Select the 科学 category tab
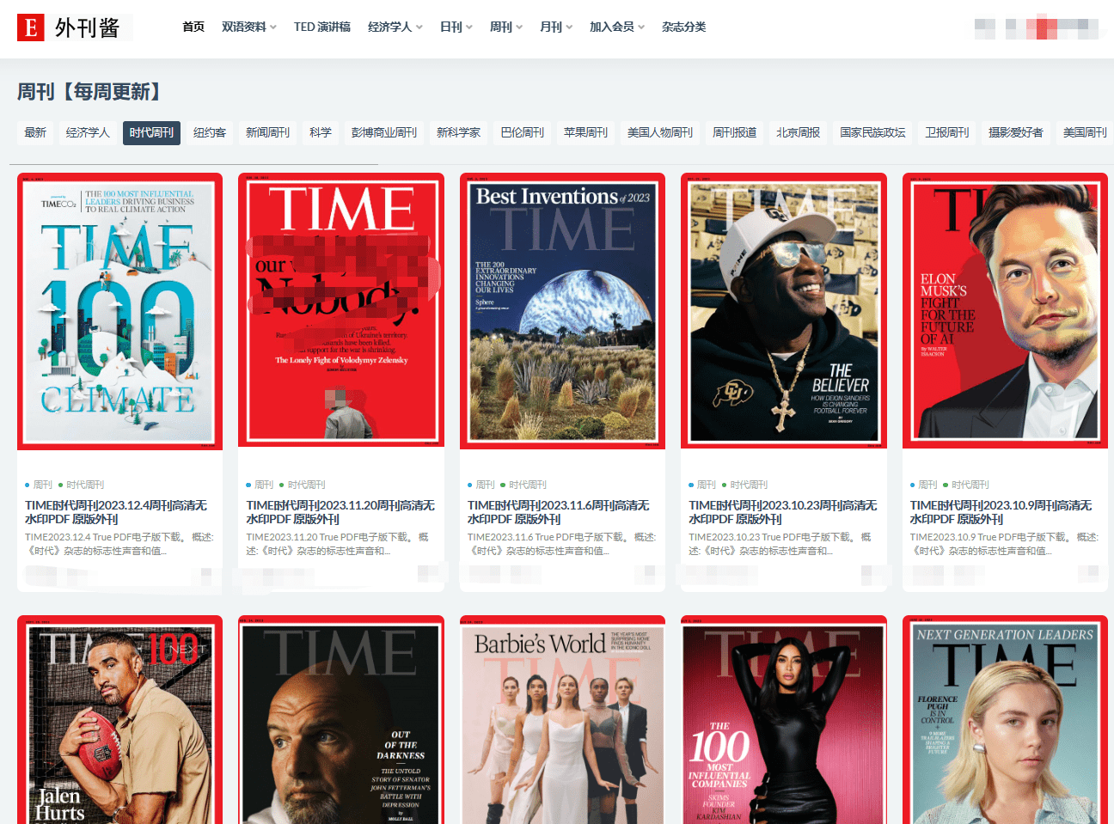 (321, 132)
